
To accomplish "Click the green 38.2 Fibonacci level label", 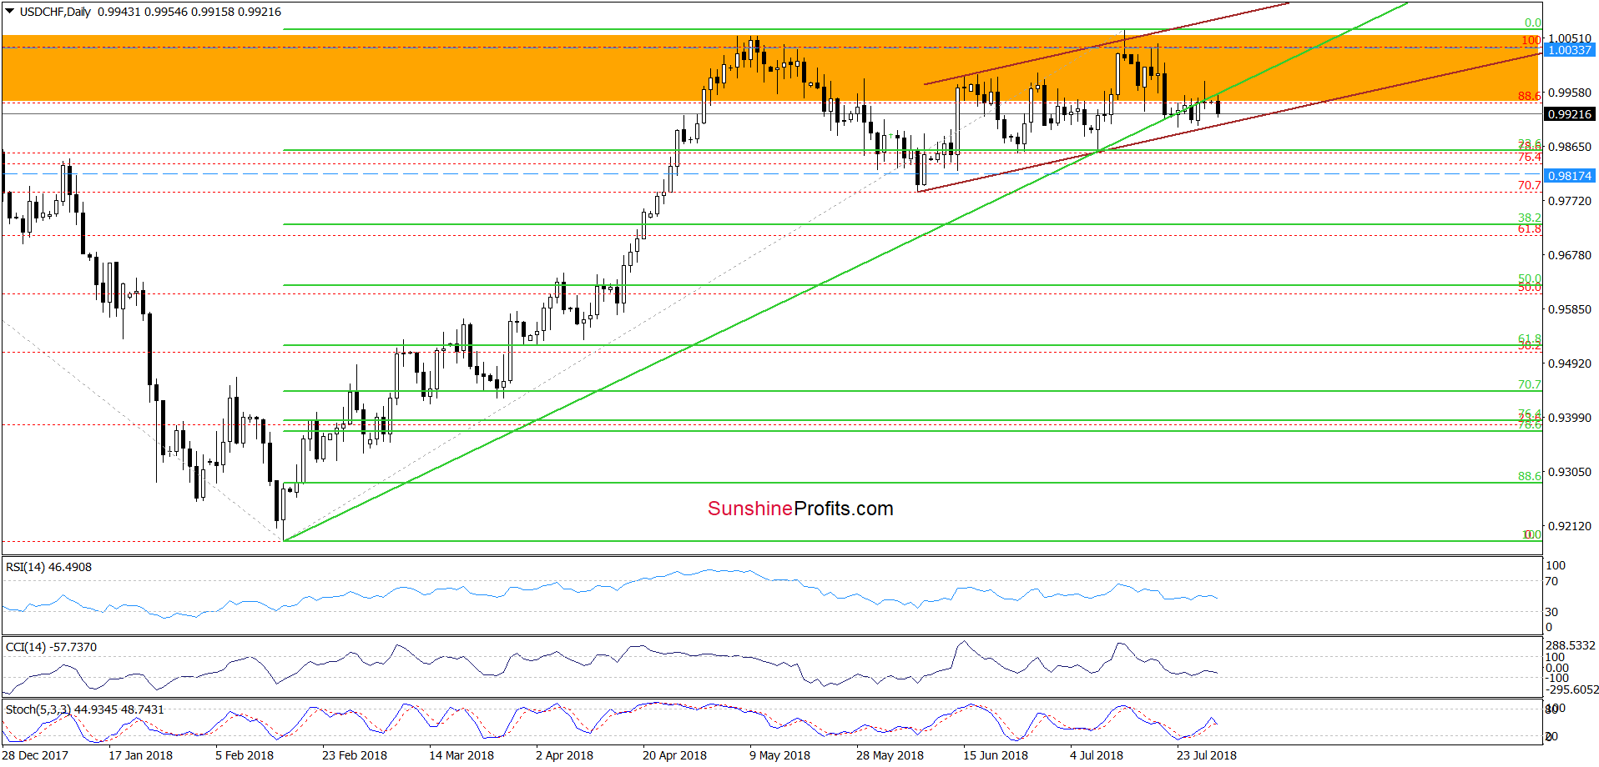I will click(1530, 218).
